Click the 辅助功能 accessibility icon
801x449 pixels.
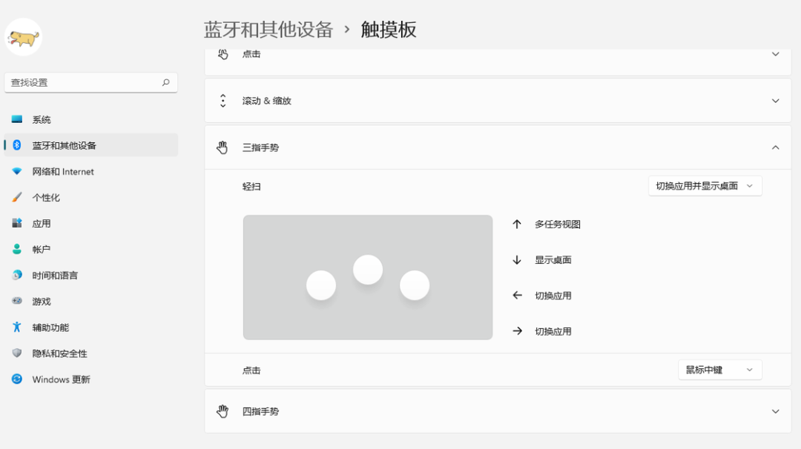coord(17,327)
